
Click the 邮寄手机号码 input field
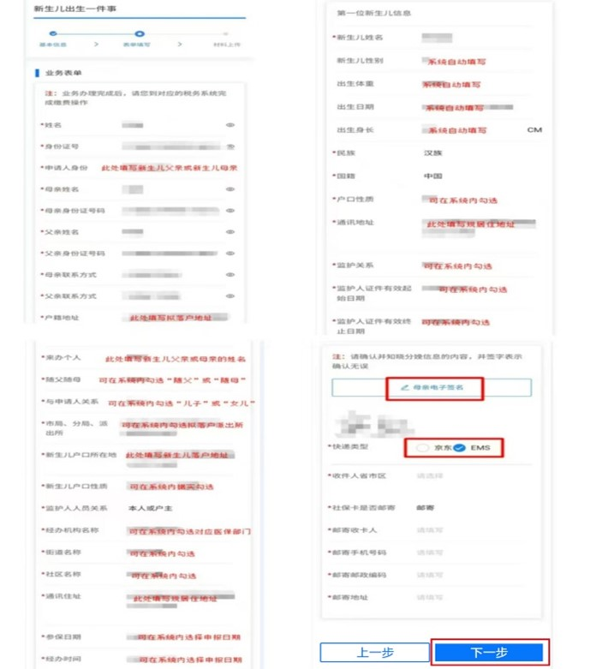point(430,553)
